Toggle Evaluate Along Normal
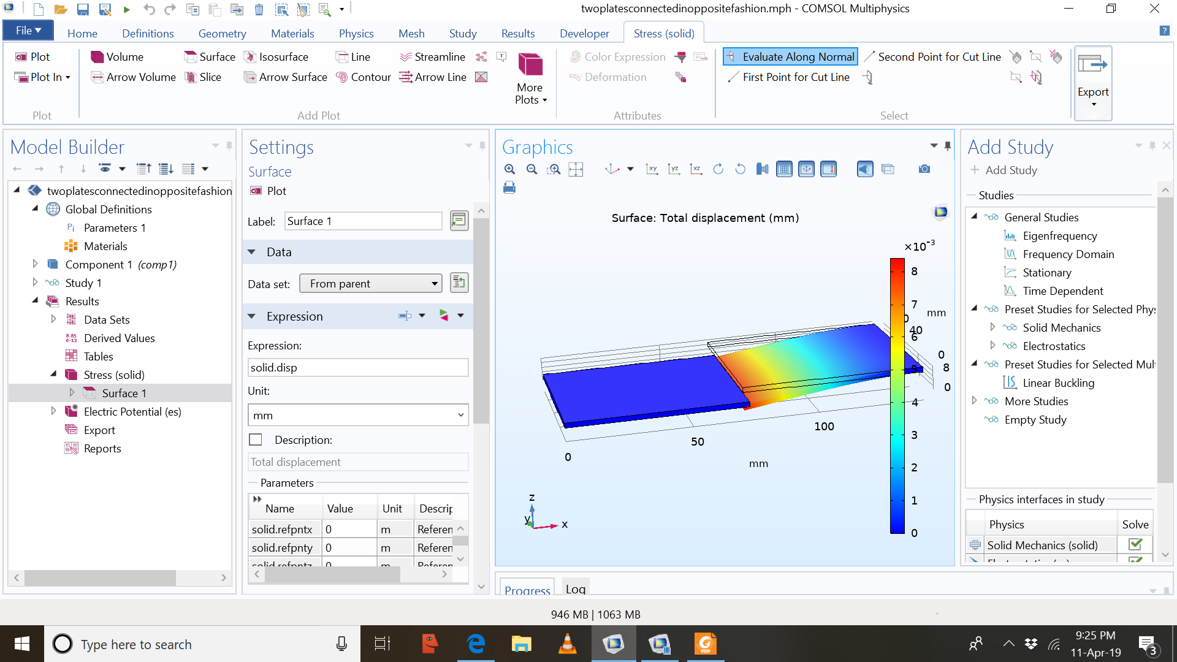The height and width of the screenshot is (662, 1177). tap(790, 56)
